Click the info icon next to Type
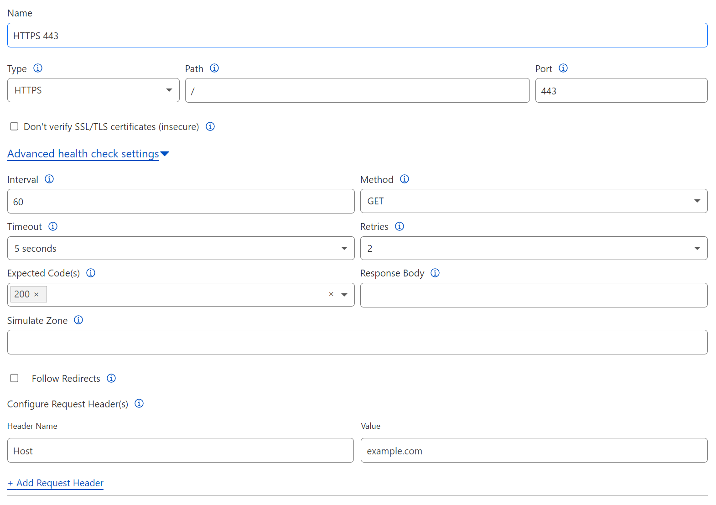 pyautogui.click(x=38, y=68)
